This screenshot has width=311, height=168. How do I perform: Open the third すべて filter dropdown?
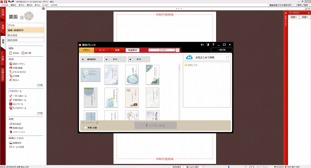coord(139,59)
